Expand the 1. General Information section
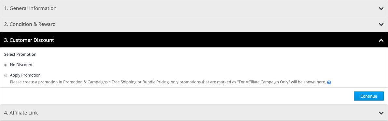This screenshot has height=121, width=388. (x=194, y=8)
